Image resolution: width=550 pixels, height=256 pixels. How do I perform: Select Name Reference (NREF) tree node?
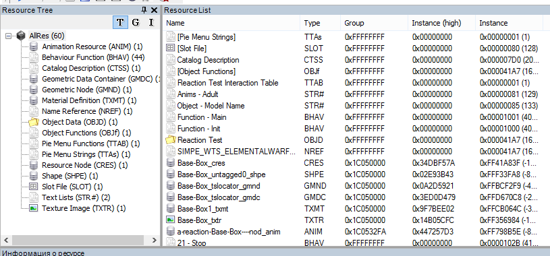point(87,111)
